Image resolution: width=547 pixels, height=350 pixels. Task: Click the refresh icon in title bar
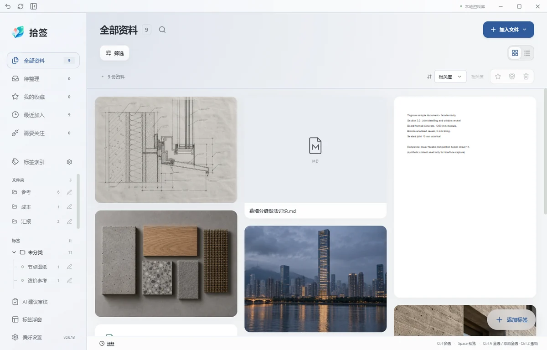click(x=21, y=6)
